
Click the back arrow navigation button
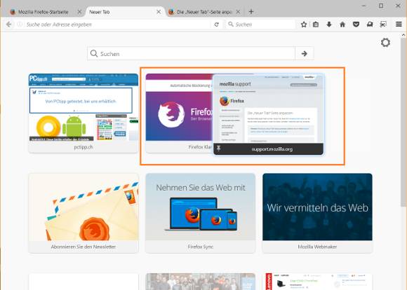[9, 25]
